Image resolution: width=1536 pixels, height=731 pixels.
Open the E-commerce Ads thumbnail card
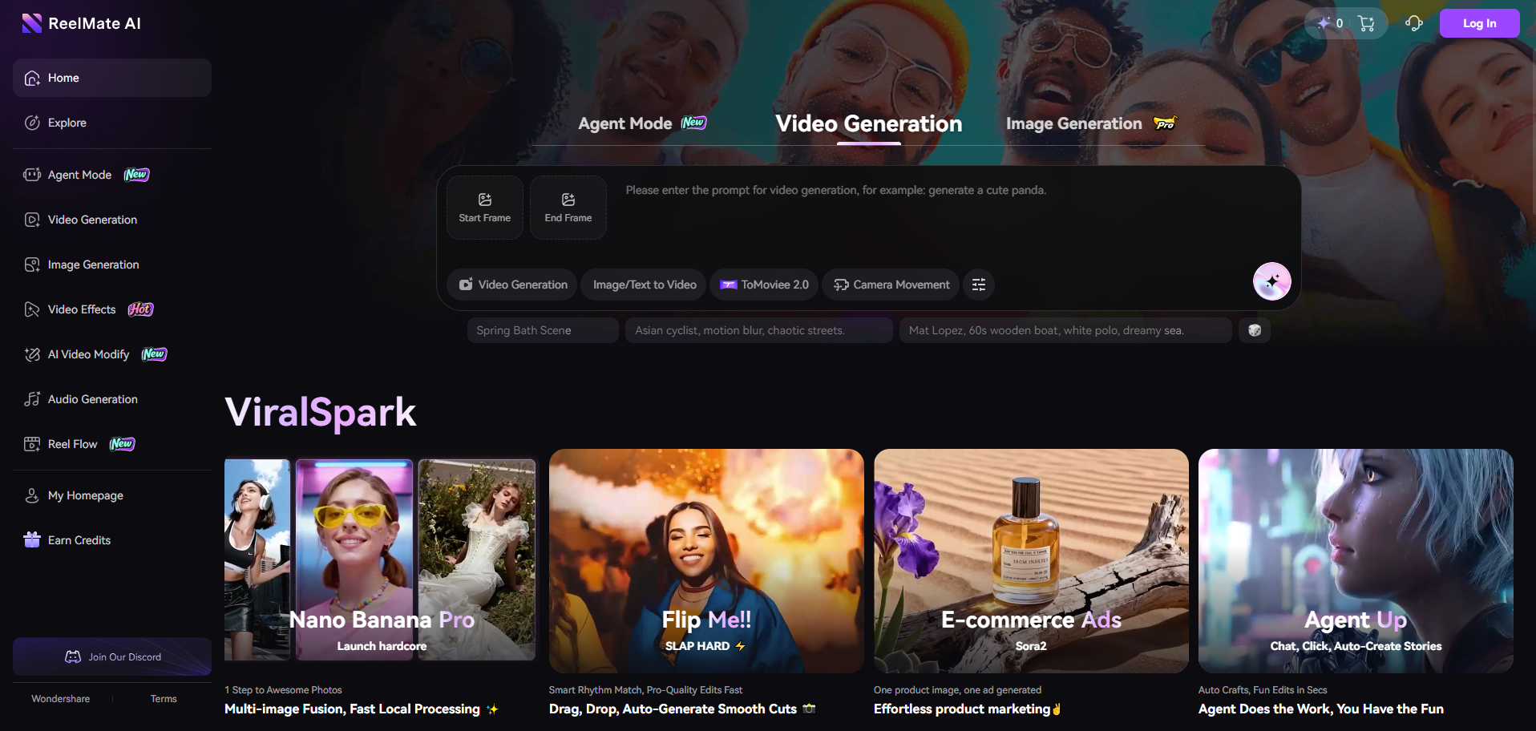pos(1031,560)
